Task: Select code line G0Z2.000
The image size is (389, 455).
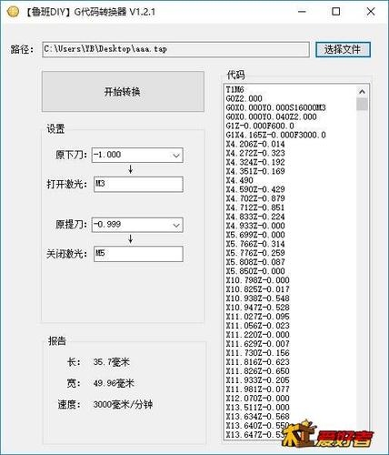Action: click(x=244, y=98)
